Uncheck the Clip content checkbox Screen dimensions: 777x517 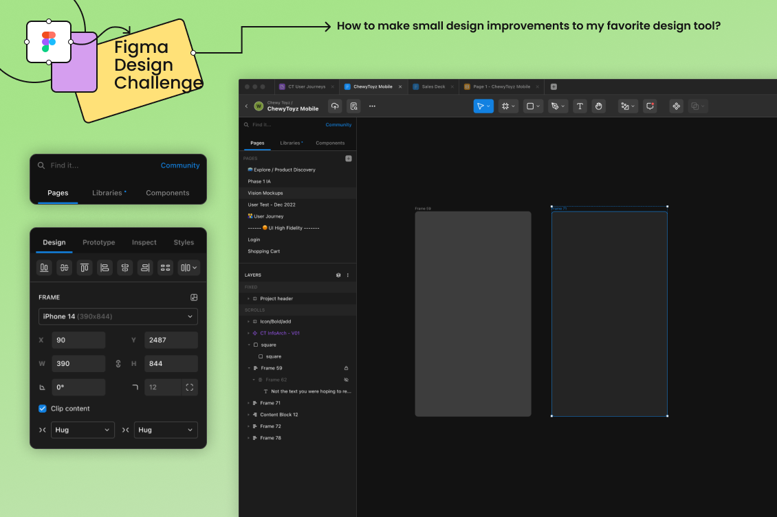coord(43,409)
